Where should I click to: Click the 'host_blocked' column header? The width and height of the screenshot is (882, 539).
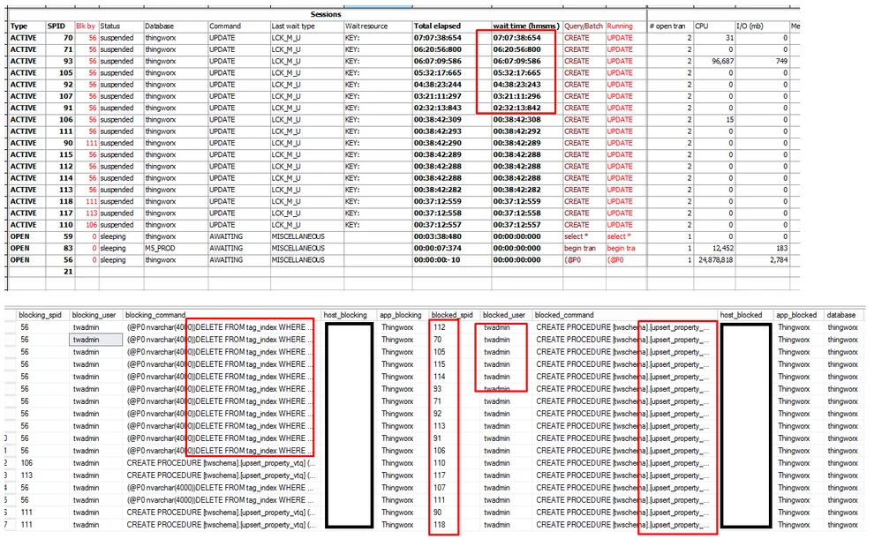(742, 315)
